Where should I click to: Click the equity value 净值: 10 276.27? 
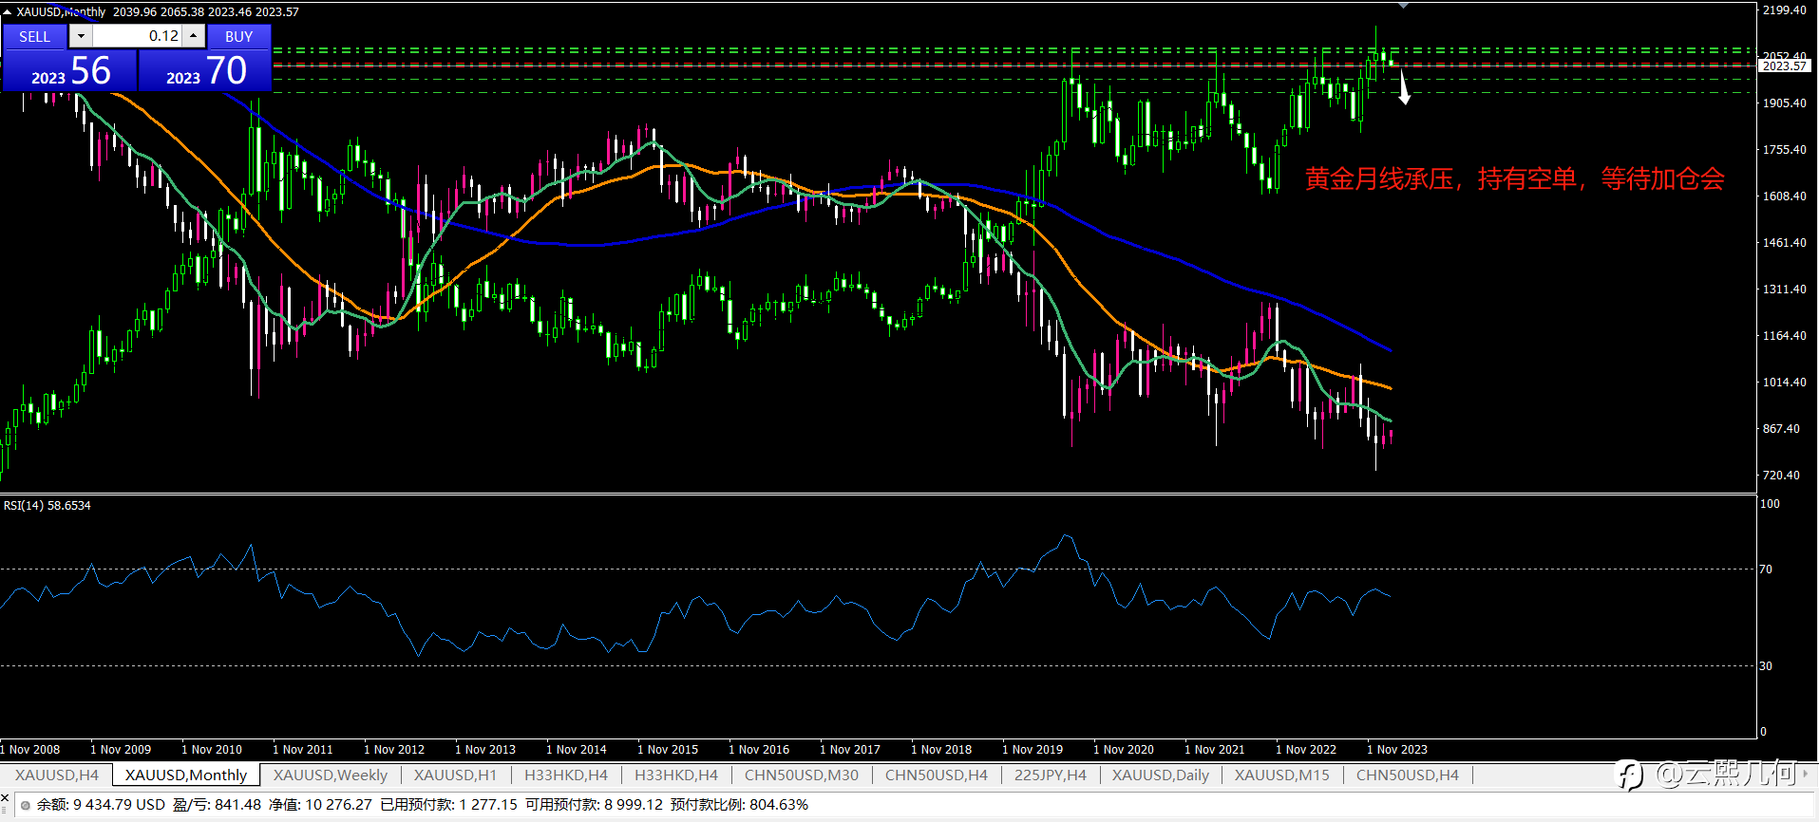coord(320,805)
